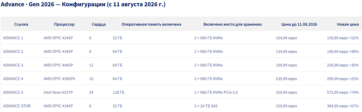Click the Advance Gen 2026 page heading
362x112 pixels.
83,4
